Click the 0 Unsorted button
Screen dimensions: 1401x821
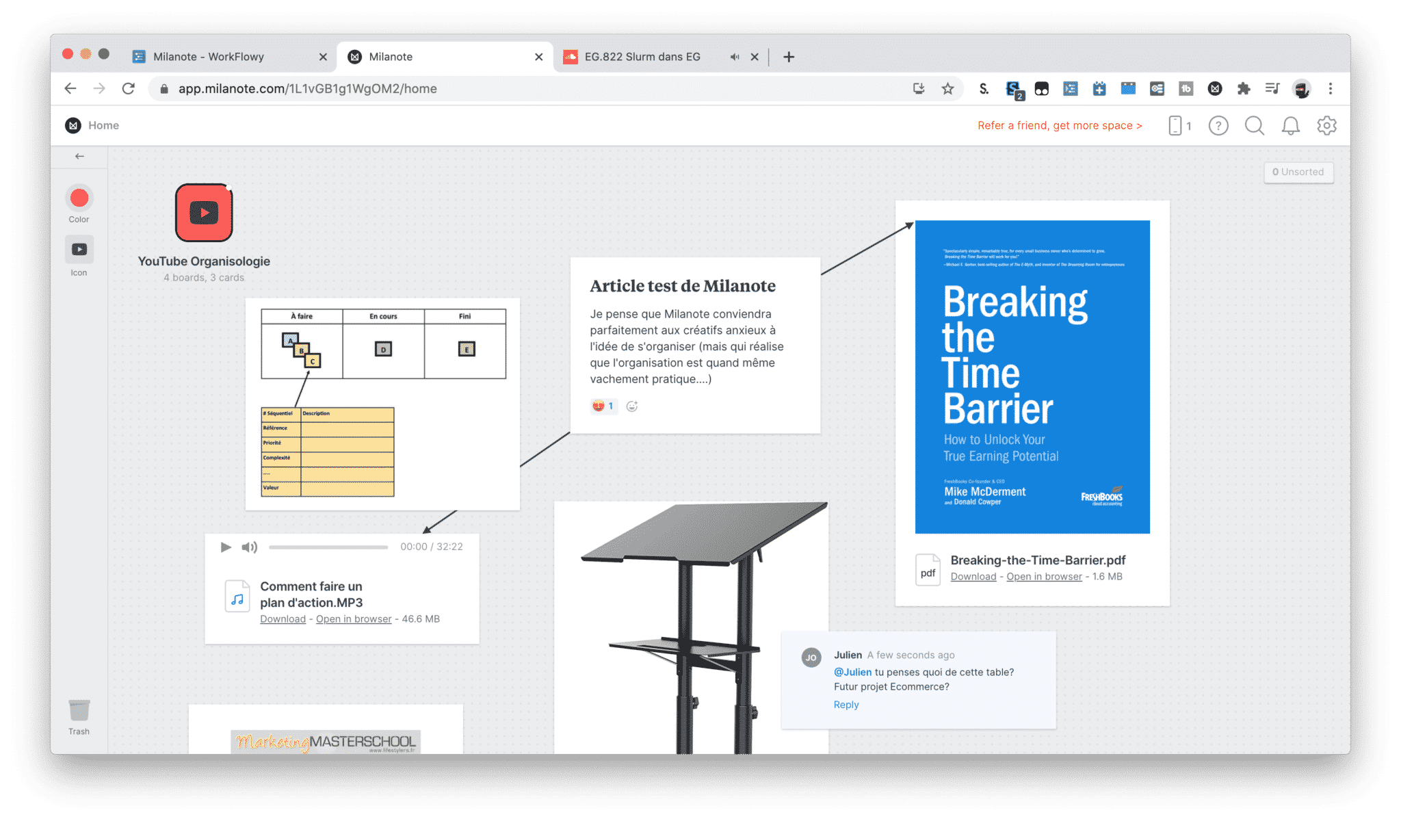click(1298, 172)
